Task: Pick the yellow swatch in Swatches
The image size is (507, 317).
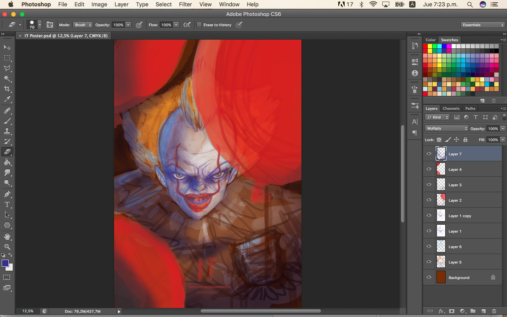Action: [430, 46]
